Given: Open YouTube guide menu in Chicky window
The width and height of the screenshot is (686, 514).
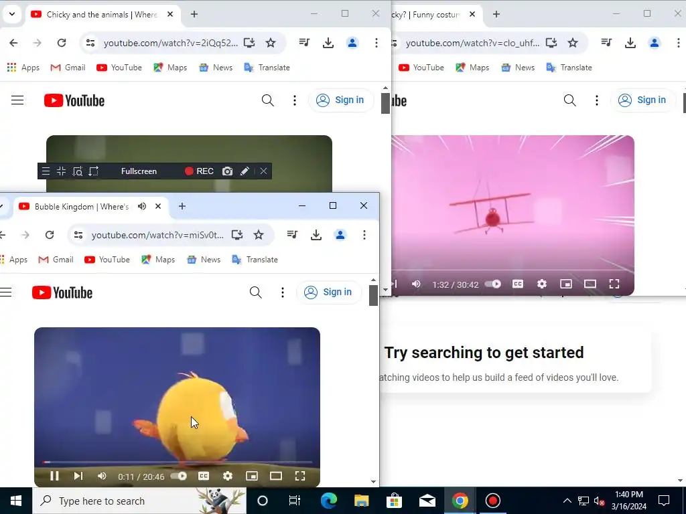Looking at the screenshot, I should pos(17,100).
